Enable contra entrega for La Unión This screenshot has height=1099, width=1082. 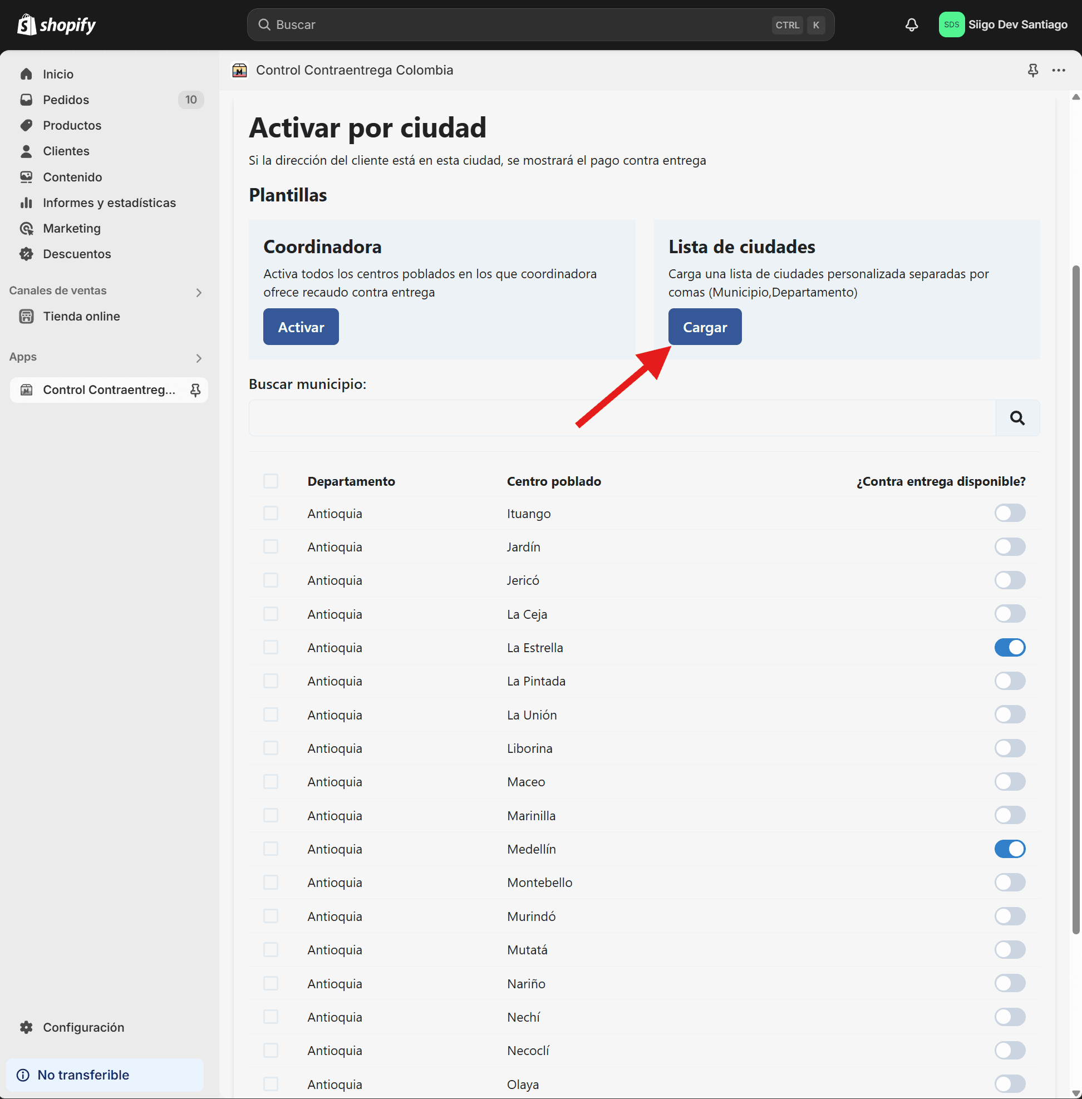(1010, 714)
